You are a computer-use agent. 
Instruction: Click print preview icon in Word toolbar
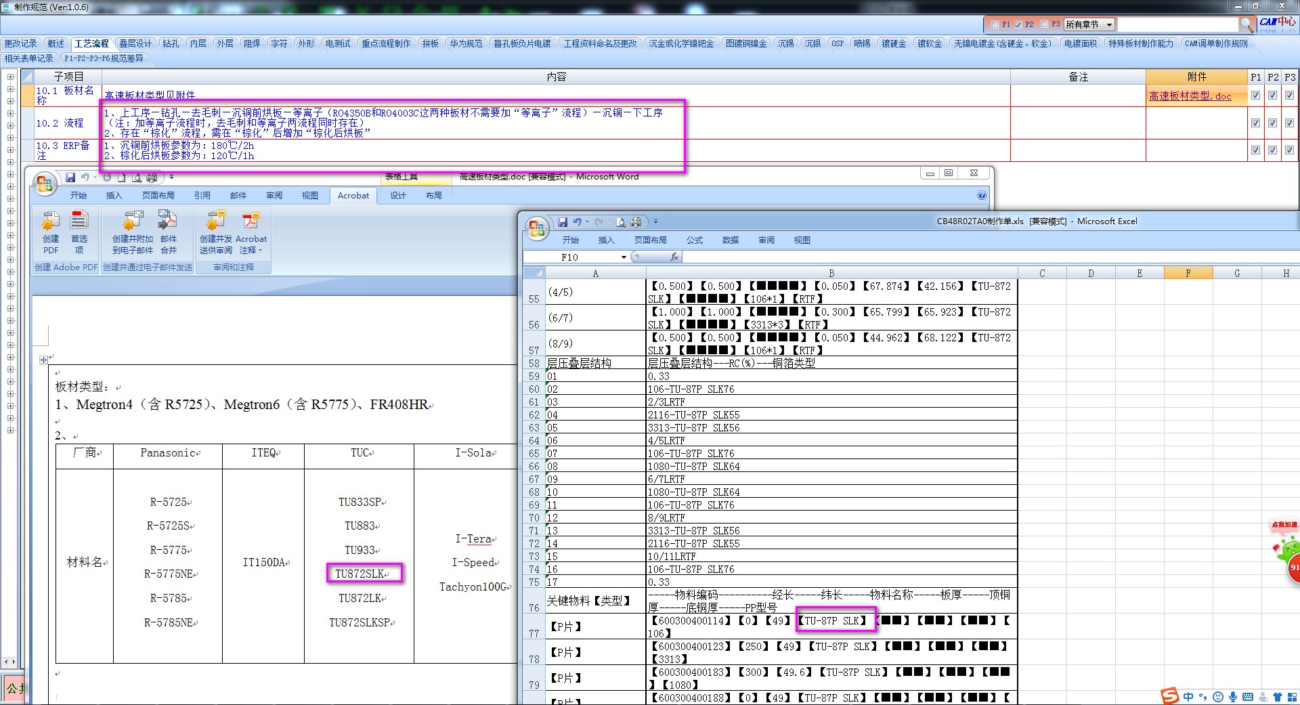pyautogui.click(x=137, y=177)
